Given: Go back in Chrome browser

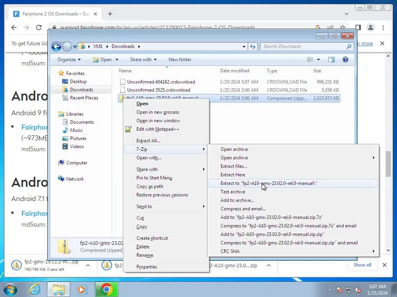Looking at the screenshot, I should pos(14,27).
